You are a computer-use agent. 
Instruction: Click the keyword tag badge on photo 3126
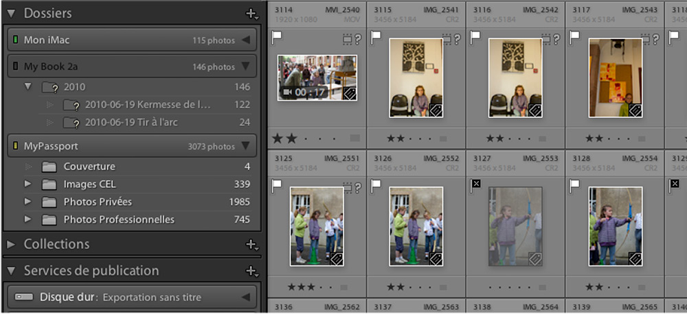(436, 258)
